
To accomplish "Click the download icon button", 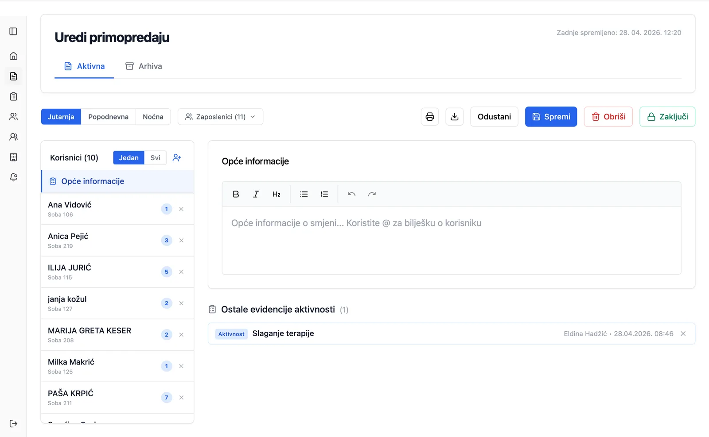I will coord(454,117).
